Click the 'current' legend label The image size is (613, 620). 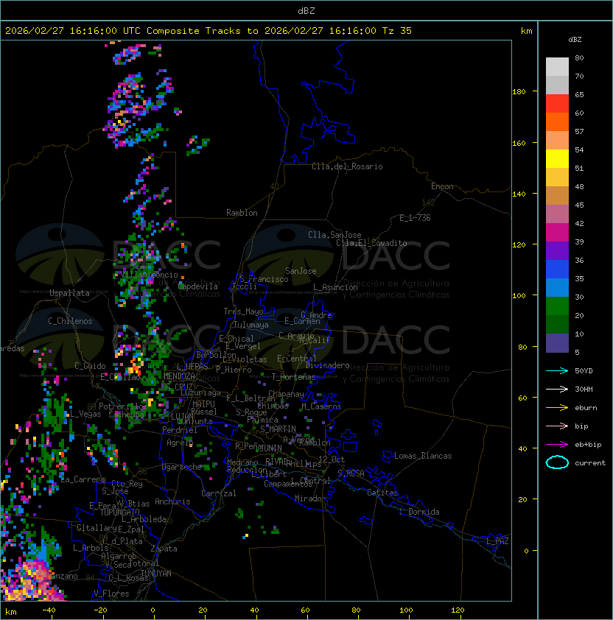tap(590, 463)
